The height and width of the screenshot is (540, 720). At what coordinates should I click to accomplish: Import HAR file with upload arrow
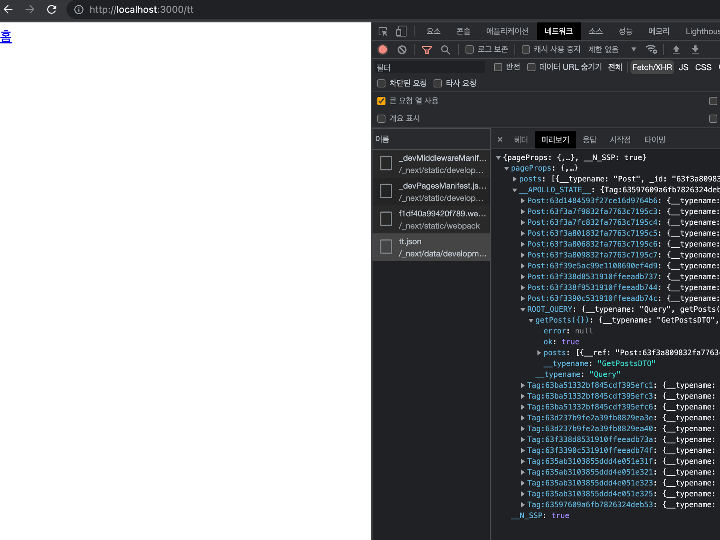pyautogui.click(x=676, y=49)
